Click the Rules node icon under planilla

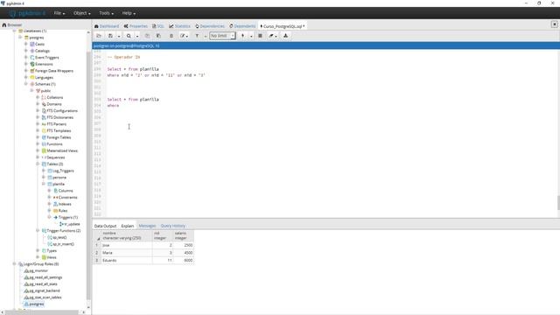click(x=56, y=211)
